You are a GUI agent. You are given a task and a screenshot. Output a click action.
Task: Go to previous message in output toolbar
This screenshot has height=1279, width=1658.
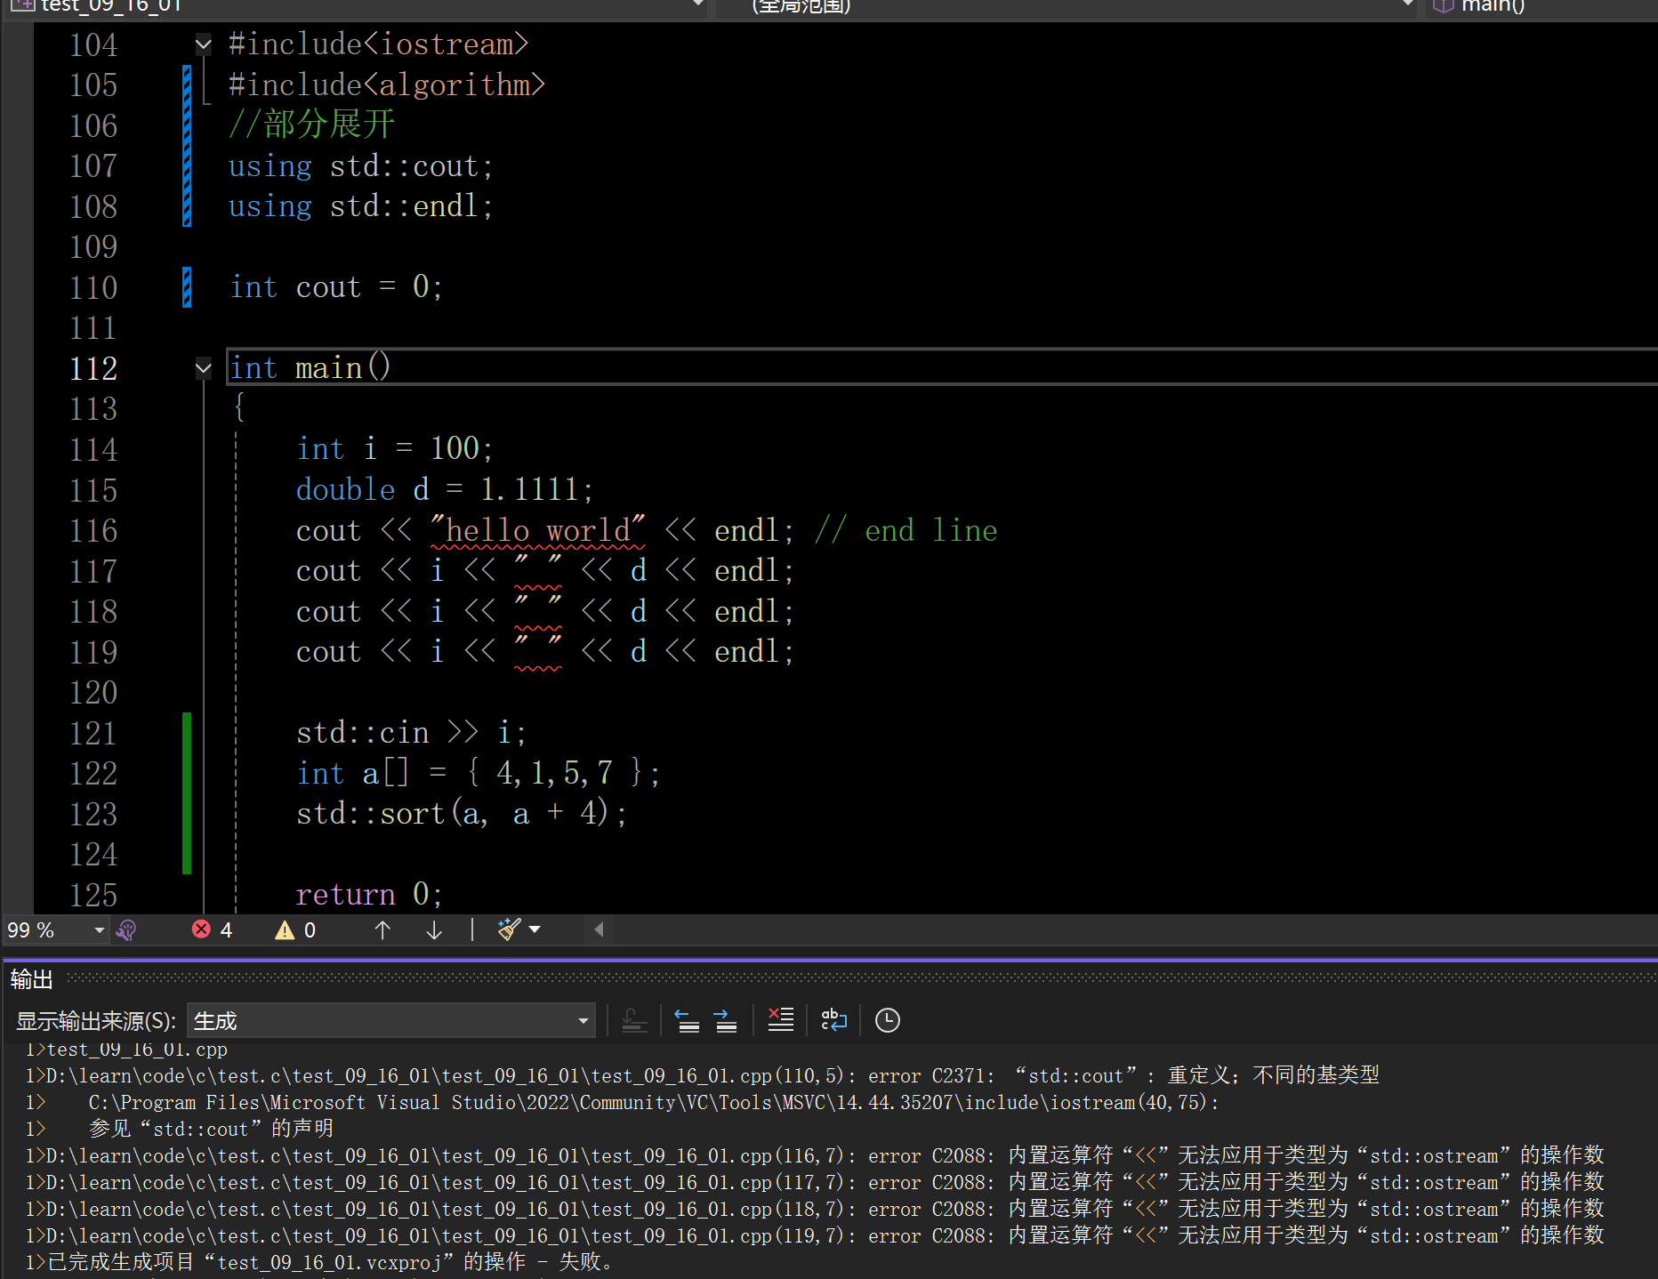687,1020
